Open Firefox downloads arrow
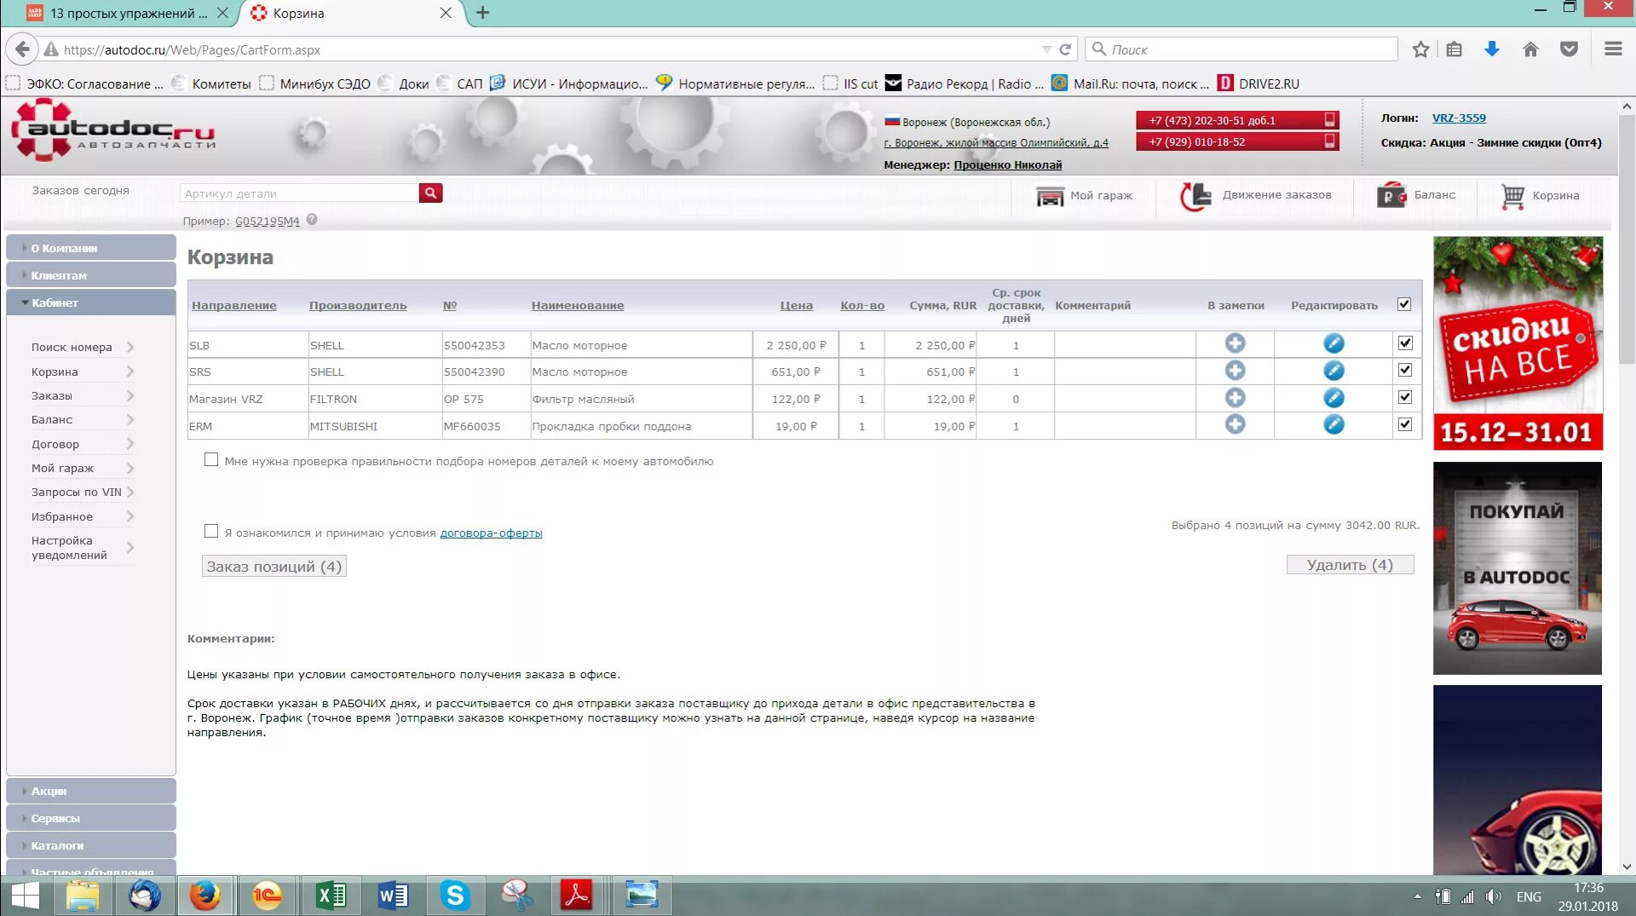Image resolution: width=1636 pixels, height=916 pixels. pos(1491,49)
